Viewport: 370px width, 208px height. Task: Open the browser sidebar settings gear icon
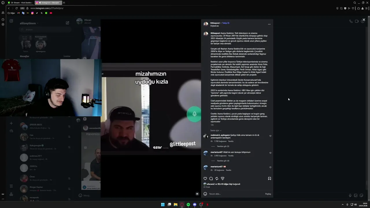coord(3,24)
